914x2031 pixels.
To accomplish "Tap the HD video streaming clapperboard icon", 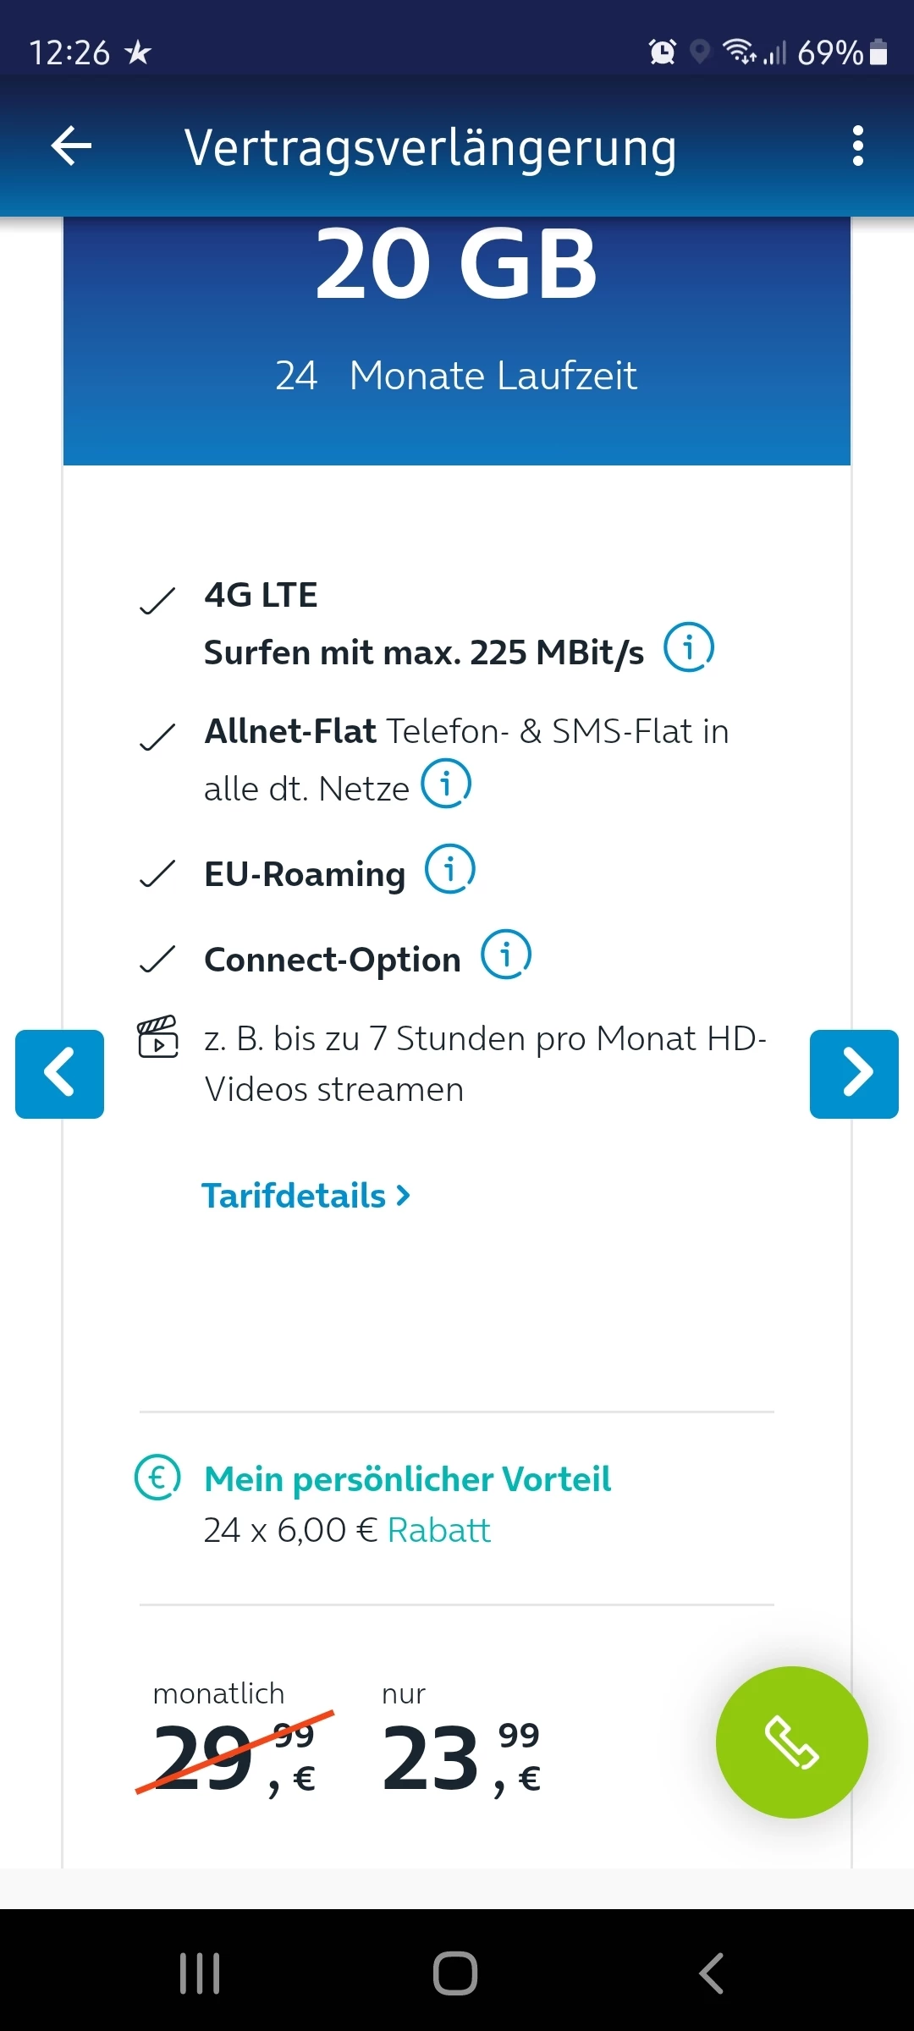I will click(158, 1038).
